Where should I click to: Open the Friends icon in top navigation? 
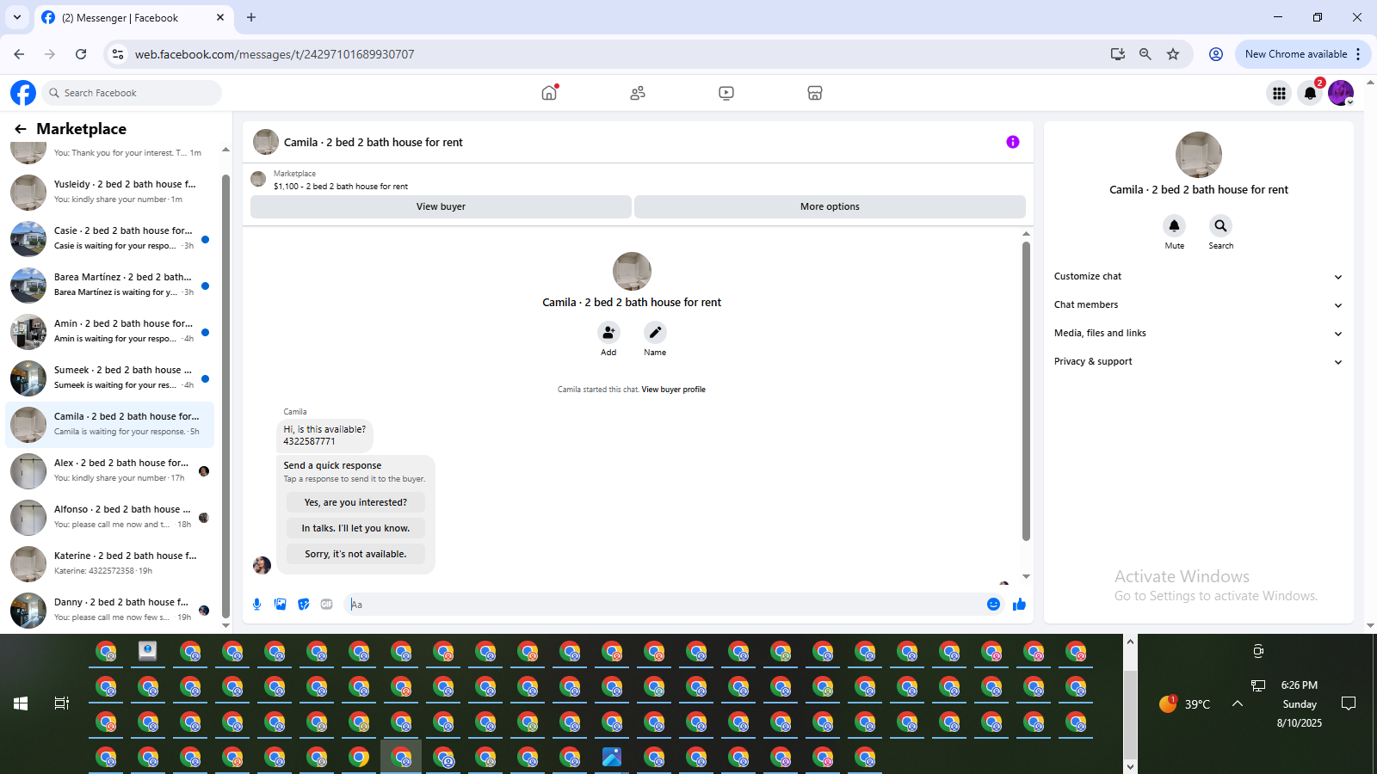point(638,93)
